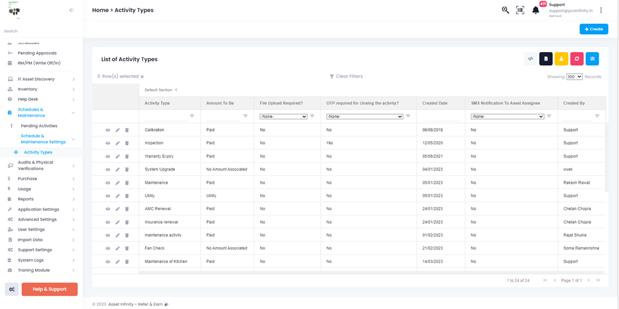This screenshot has width=619, height=309.
Task: Edit the Fan Check row
Action: tap(117, 248)
